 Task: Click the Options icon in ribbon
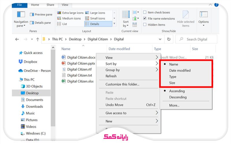pos(203,17)
